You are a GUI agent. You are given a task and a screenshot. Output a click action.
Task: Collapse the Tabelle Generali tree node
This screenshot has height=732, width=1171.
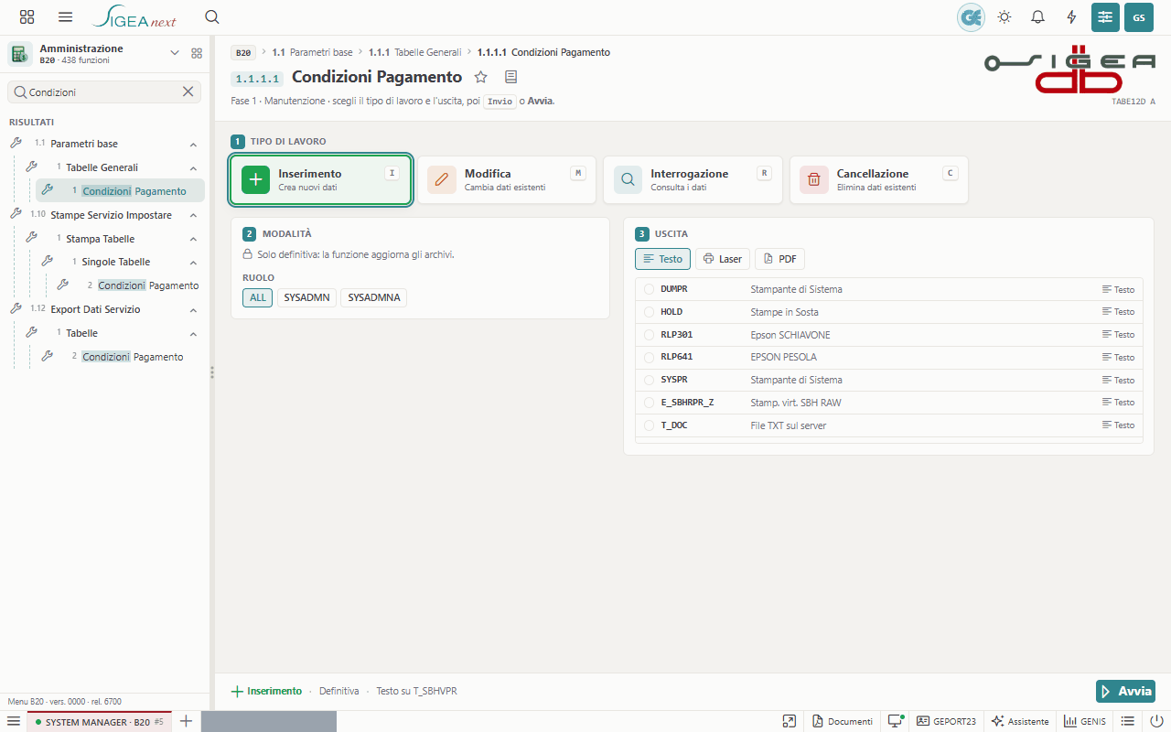point(193,168)
